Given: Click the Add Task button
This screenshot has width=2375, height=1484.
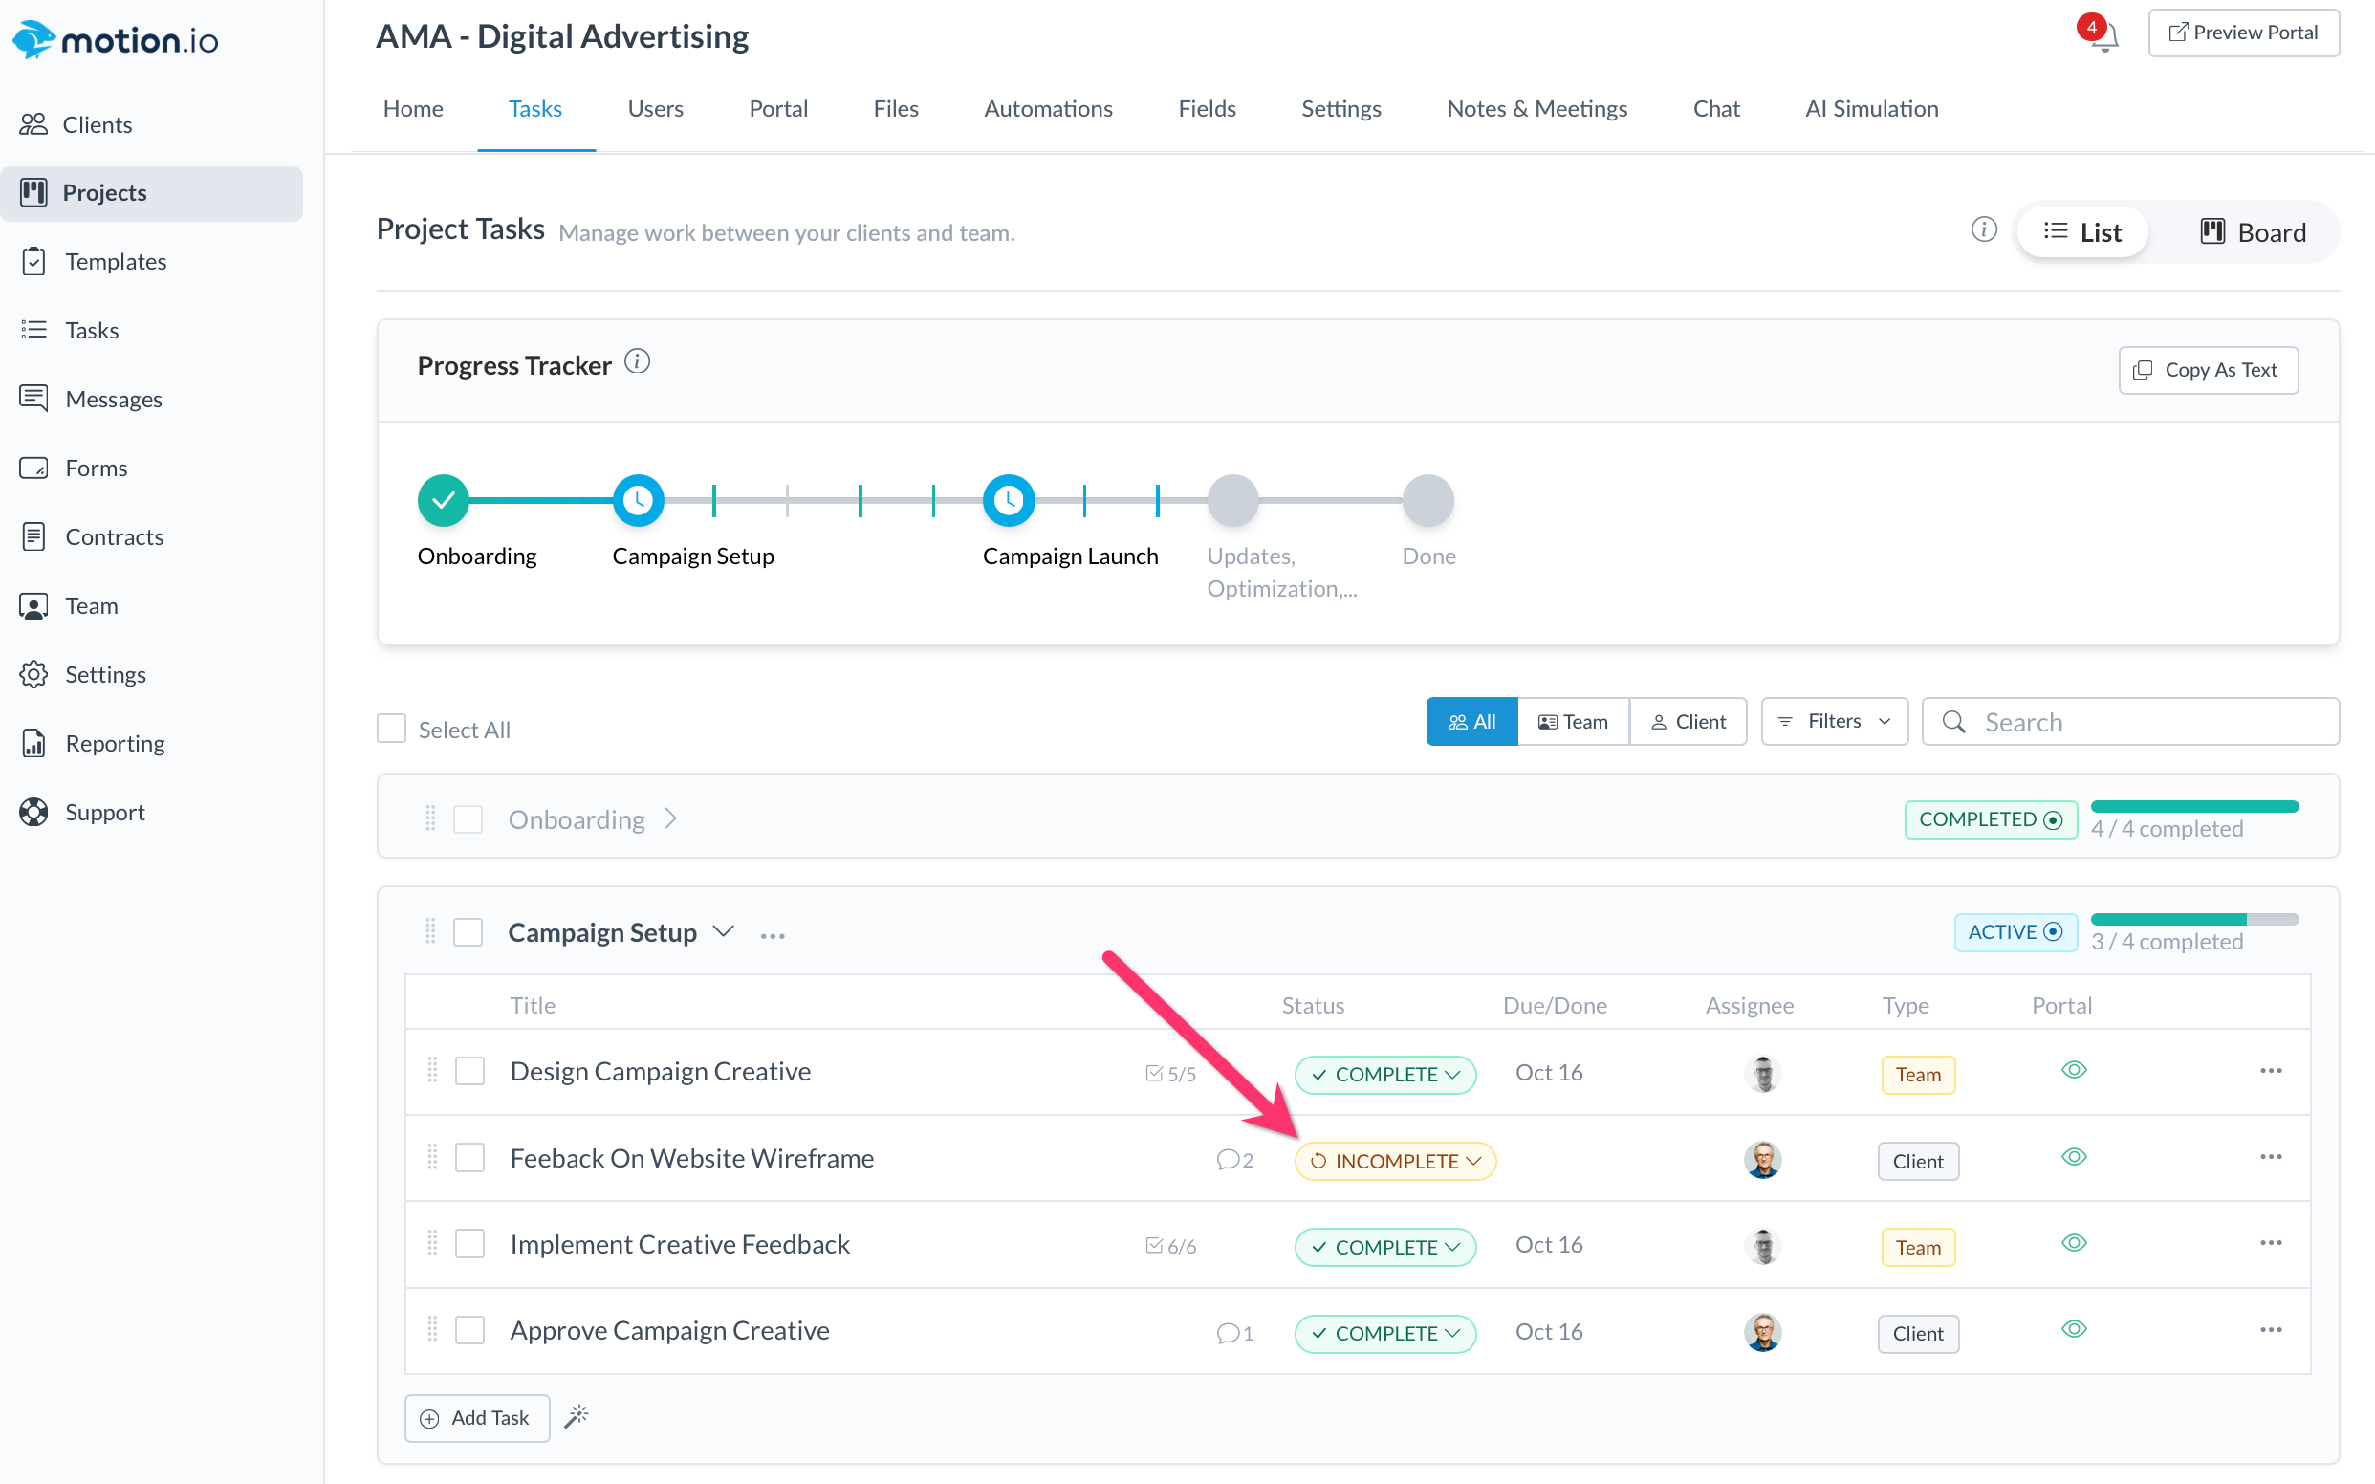Looking at the screenshot, I should click(476, 1417).
